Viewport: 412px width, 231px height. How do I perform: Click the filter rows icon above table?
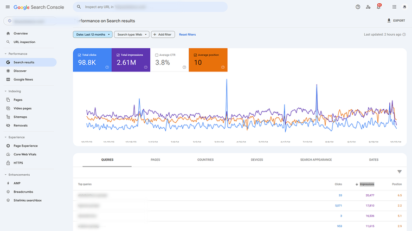[x=400, y=171]
